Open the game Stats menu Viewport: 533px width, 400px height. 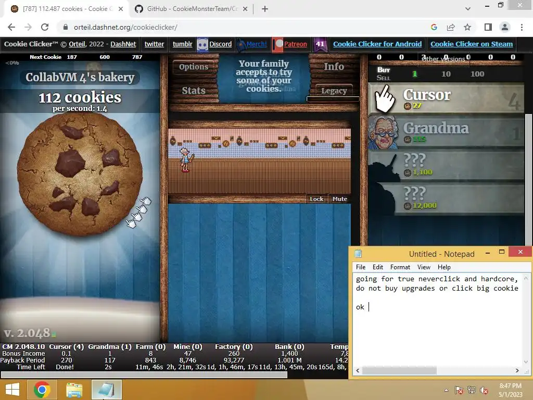194,91
